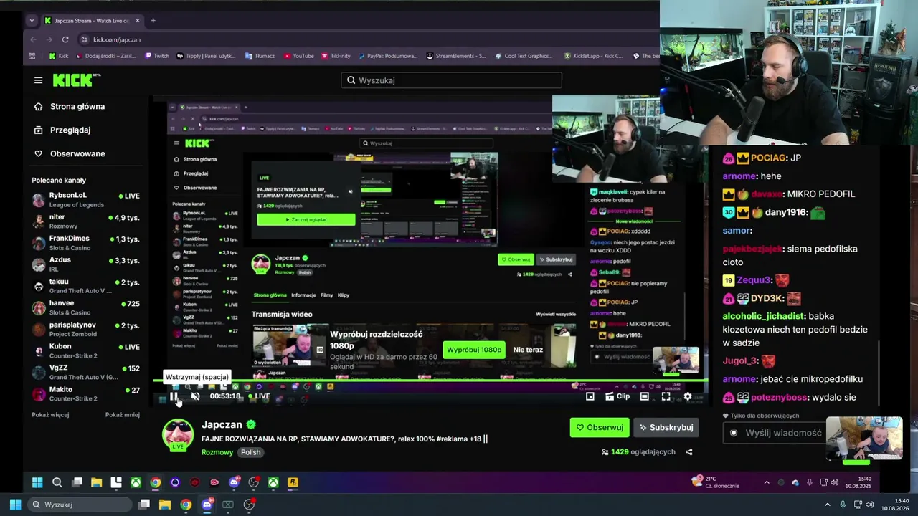Click the Wypróbuj 1080p button
The height and width of the screenshot is (516, 918).
coord(474,350)
